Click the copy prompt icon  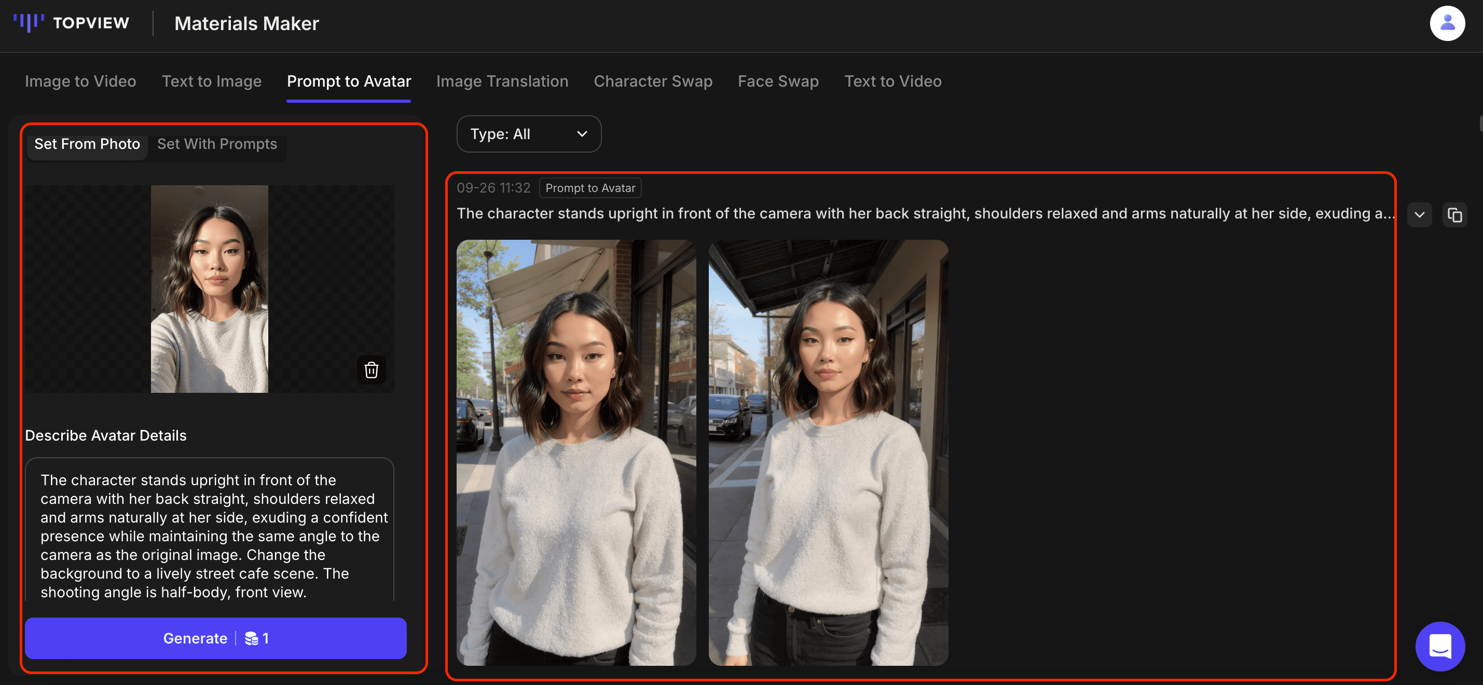[1454, 215]
